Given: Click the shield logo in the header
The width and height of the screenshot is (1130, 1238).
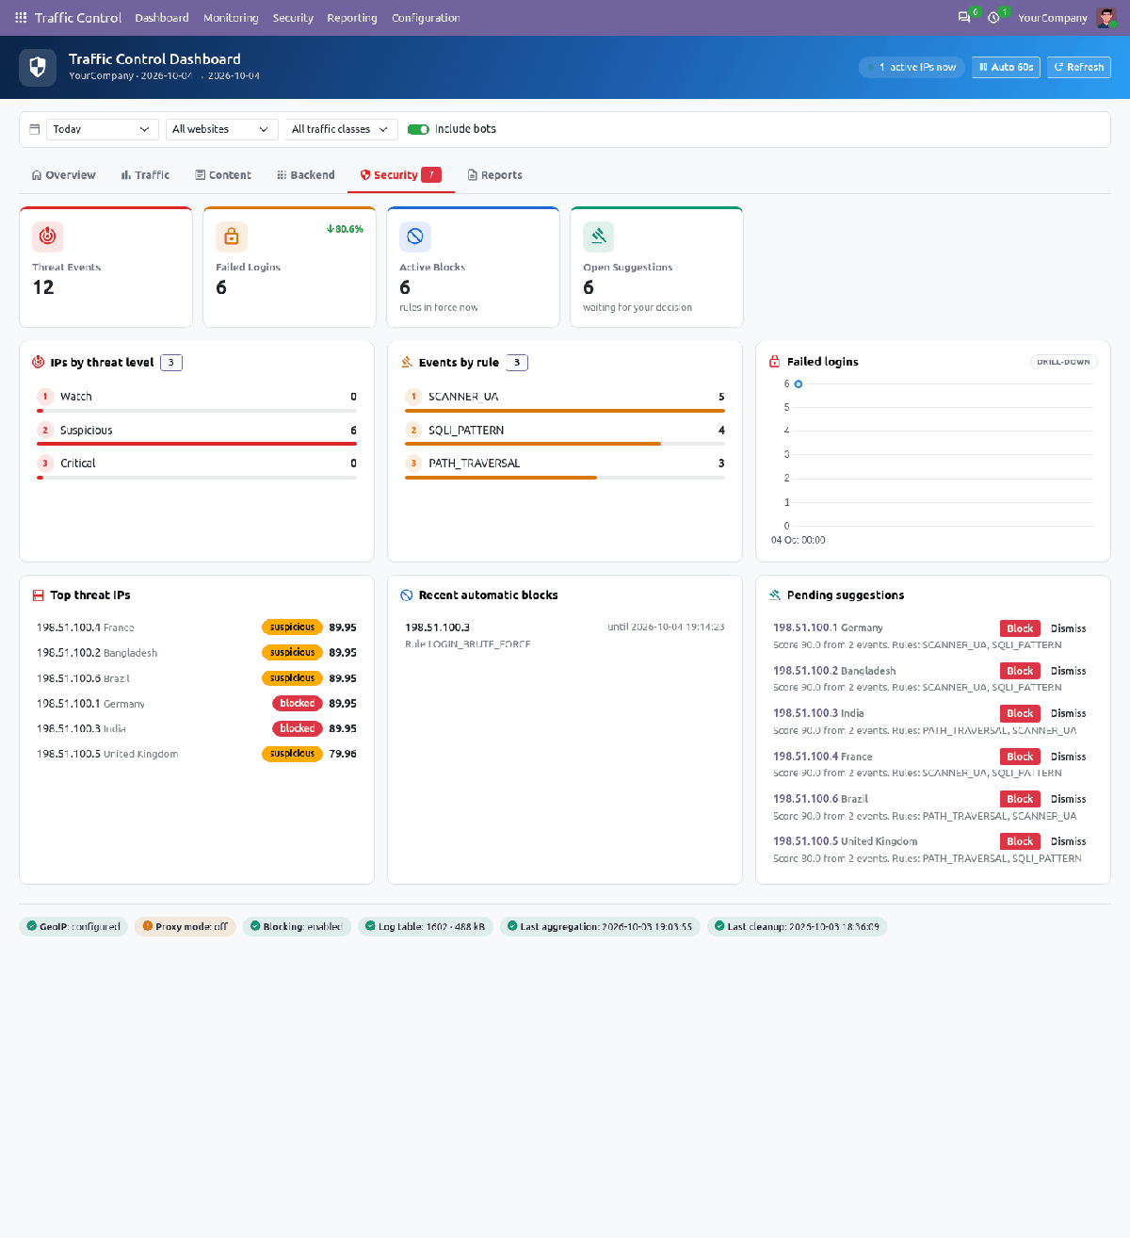Looking at the screenshot, I should tap(38, 67).
